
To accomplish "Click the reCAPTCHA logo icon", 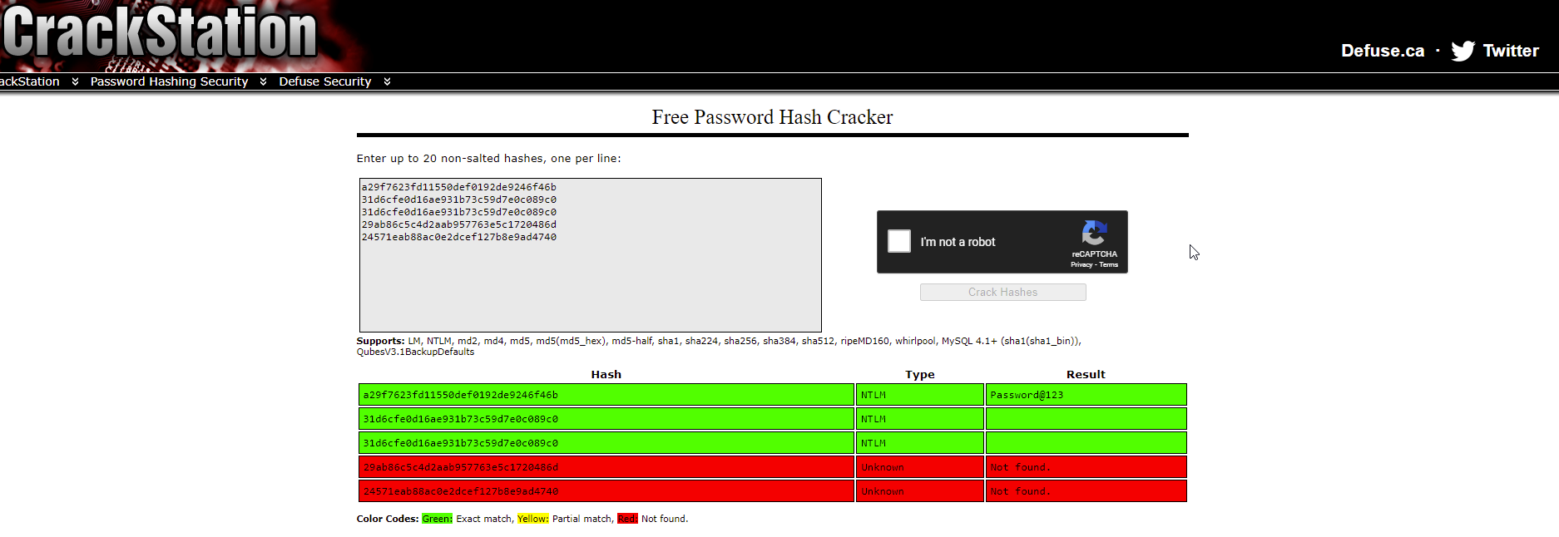I will click(x=1094, y=233).
